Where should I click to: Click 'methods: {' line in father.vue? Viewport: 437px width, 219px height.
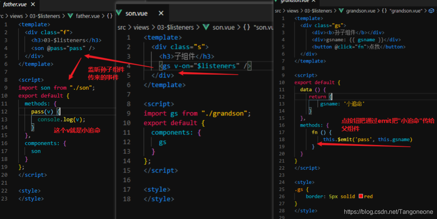(x=41, y=103)
